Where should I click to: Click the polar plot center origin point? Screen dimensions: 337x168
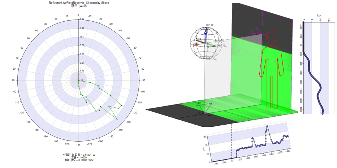click(x=78, y=80)
